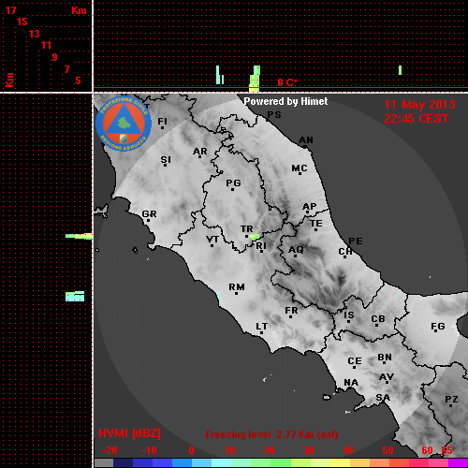Click the cyan block in left side profile
Image resolution: width=468 pixels, height=468 pixels.
click(75, 296)
